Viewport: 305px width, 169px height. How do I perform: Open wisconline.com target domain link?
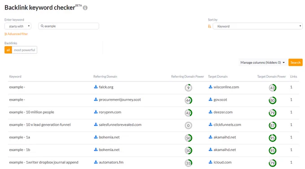226,87
